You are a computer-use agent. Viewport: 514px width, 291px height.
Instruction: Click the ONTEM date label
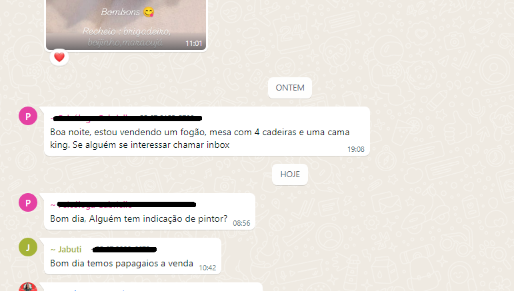pos(290,88)
